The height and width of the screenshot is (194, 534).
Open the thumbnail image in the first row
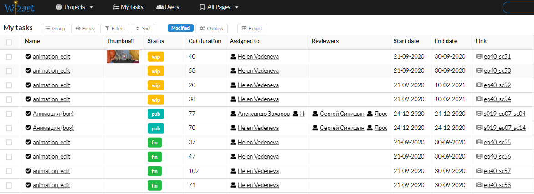pyautogui.click(x=123, y=57)
